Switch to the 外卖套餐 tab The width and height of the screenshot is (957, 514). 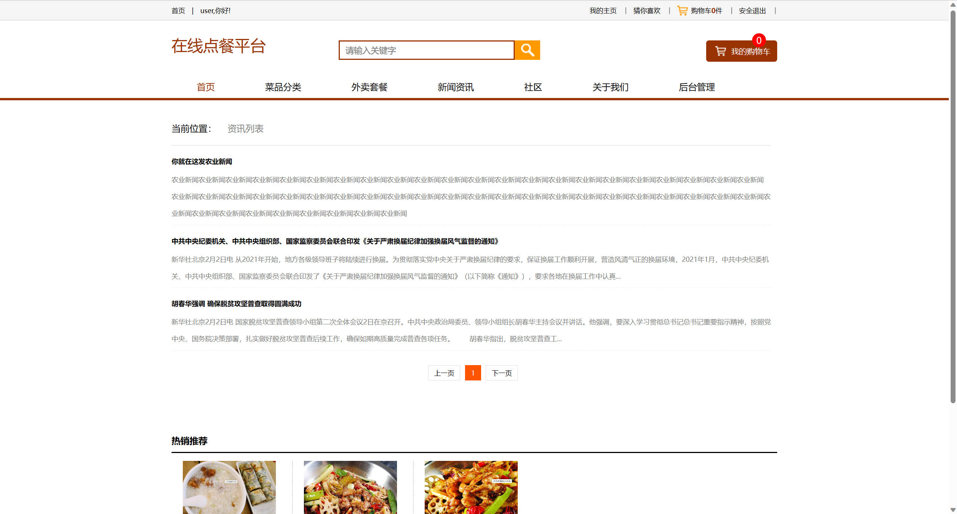369,87
